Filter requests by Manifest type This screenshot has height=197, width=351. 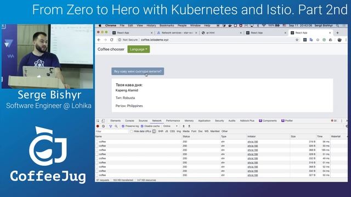215,131
